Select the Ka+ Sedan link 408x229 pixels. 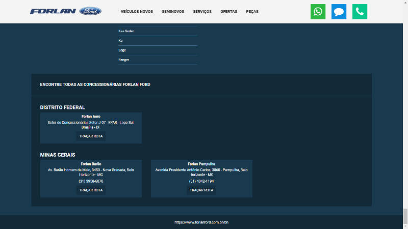tap(126, 31)
